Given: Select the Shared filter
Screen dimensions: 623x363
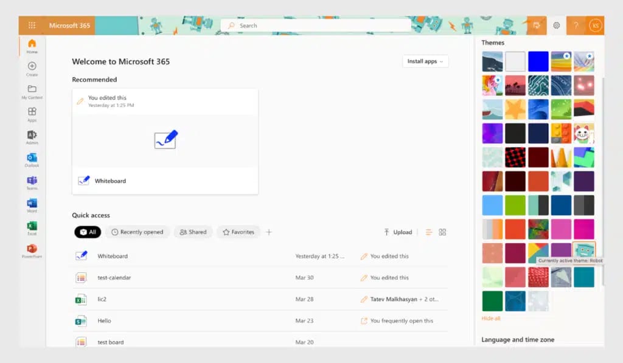Looking at the screenshot, I should (x=193, y=232).
